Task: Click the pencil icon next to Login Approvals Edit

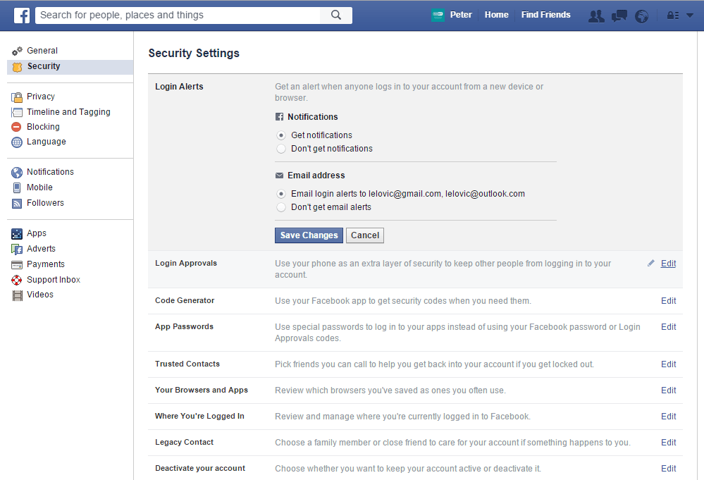Action: (x=650, y=263)
